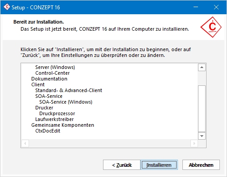
Task: Select the Server (Windows) line
Action: 55,67
